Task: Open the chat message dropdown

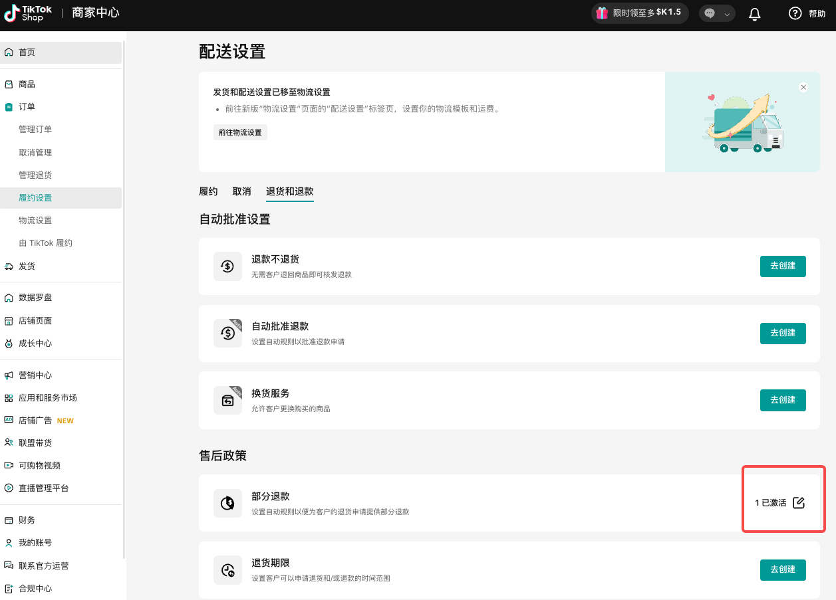Action: tap(717, 13)
